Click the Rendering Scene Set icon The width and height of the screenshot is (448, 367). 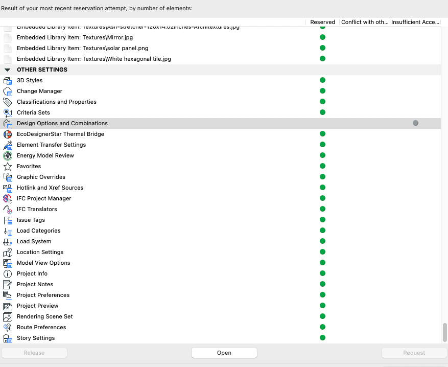[8, 317]
